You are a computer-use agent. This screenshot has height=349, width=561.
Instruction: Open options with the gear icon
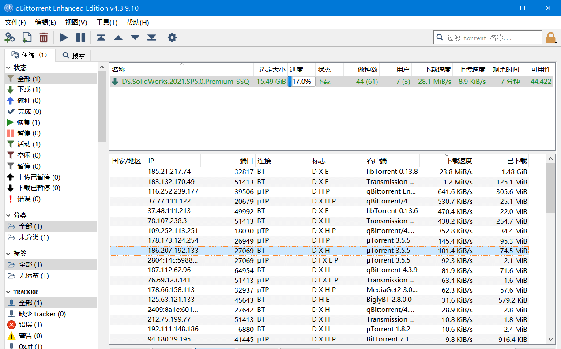[x=172, y=38]
